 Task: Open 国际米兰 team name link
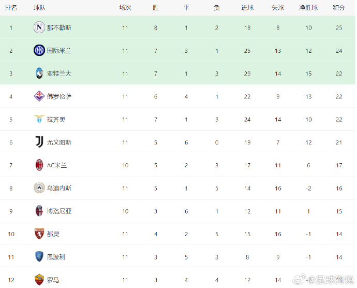59,51
